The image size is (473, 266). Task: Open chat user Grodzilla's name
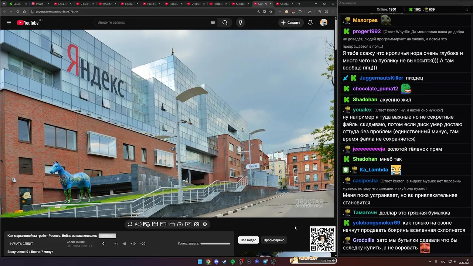click(364, 240)
